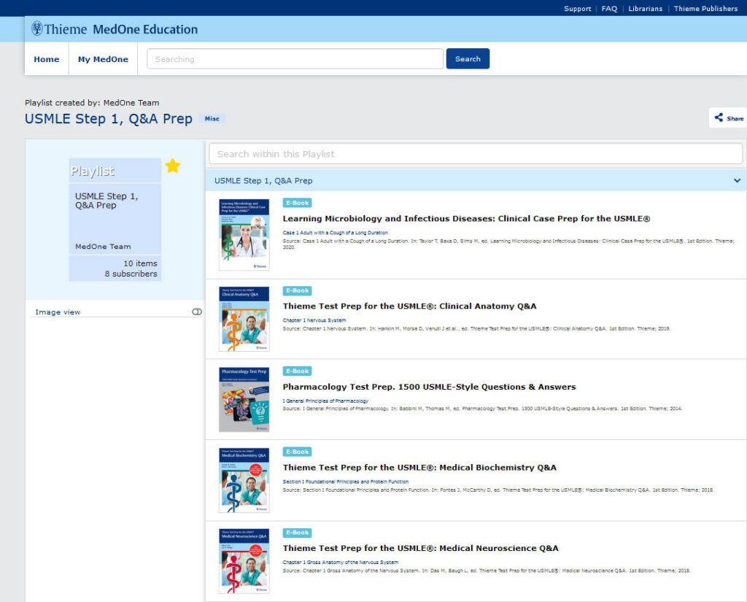747x602 pixels.
Task: Click the Clinical Anatomy Q&A book cover
Action: pos(244,319)
